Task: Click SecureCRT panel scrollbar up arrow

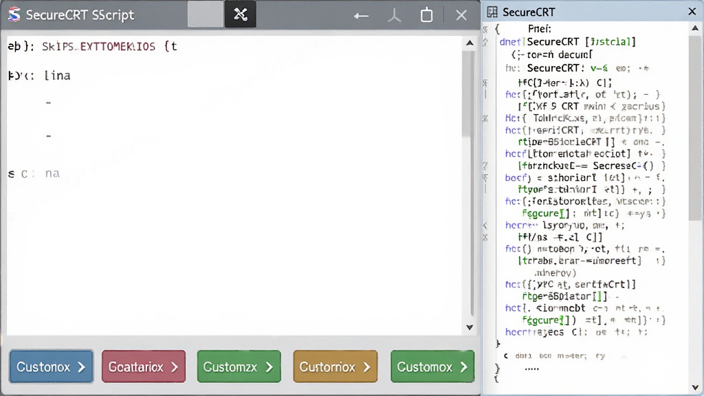Action: (695, 28)
